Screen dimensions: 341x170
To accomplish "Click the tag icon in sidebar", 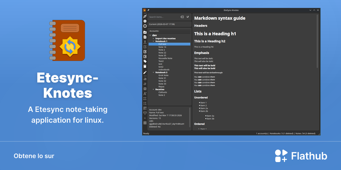I will (x=145, y=61).
